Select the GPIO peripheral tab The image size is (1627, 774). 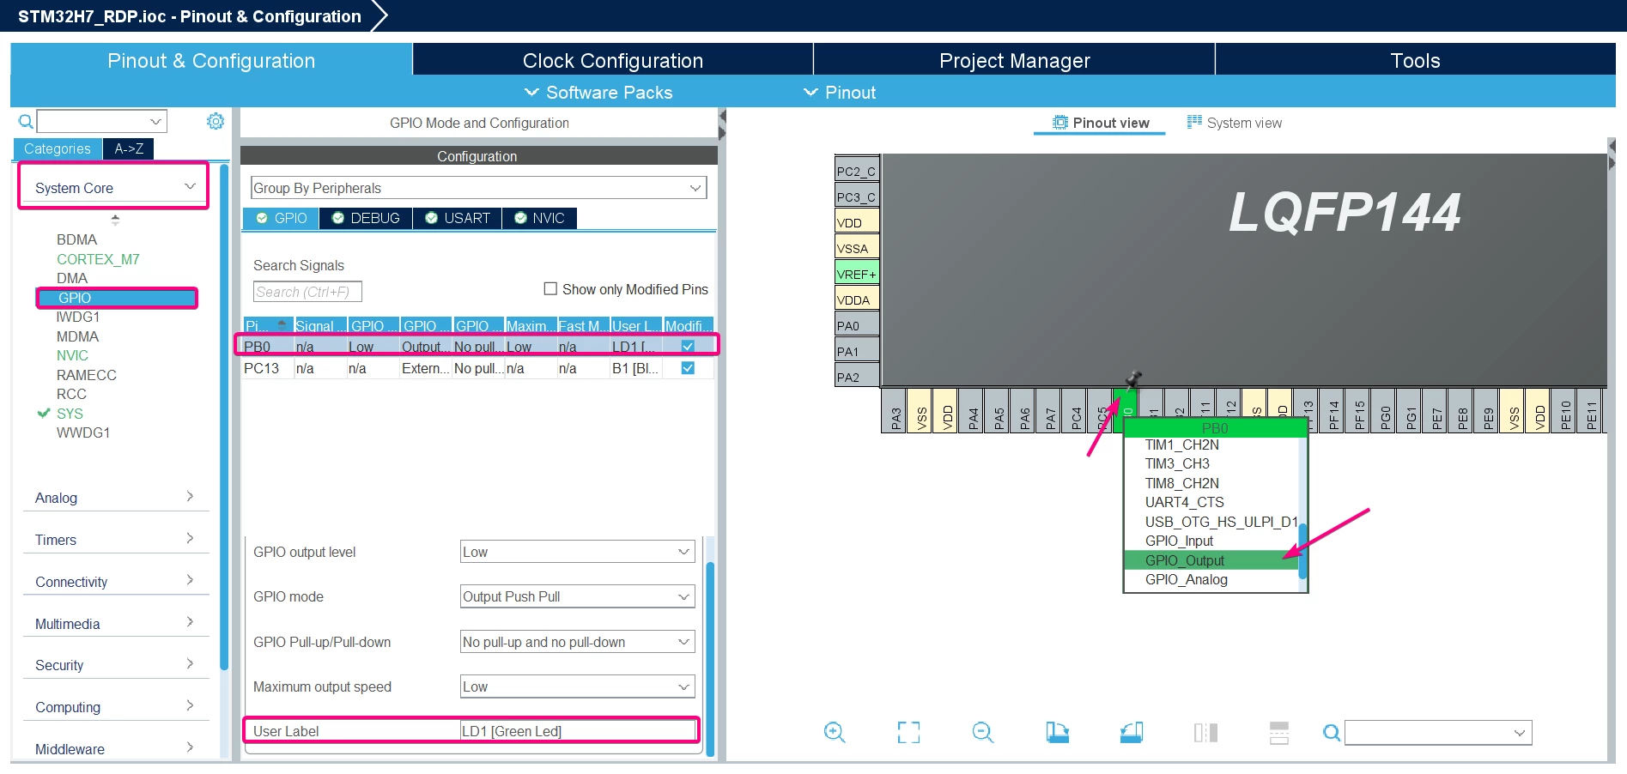(x=282, y=218)
